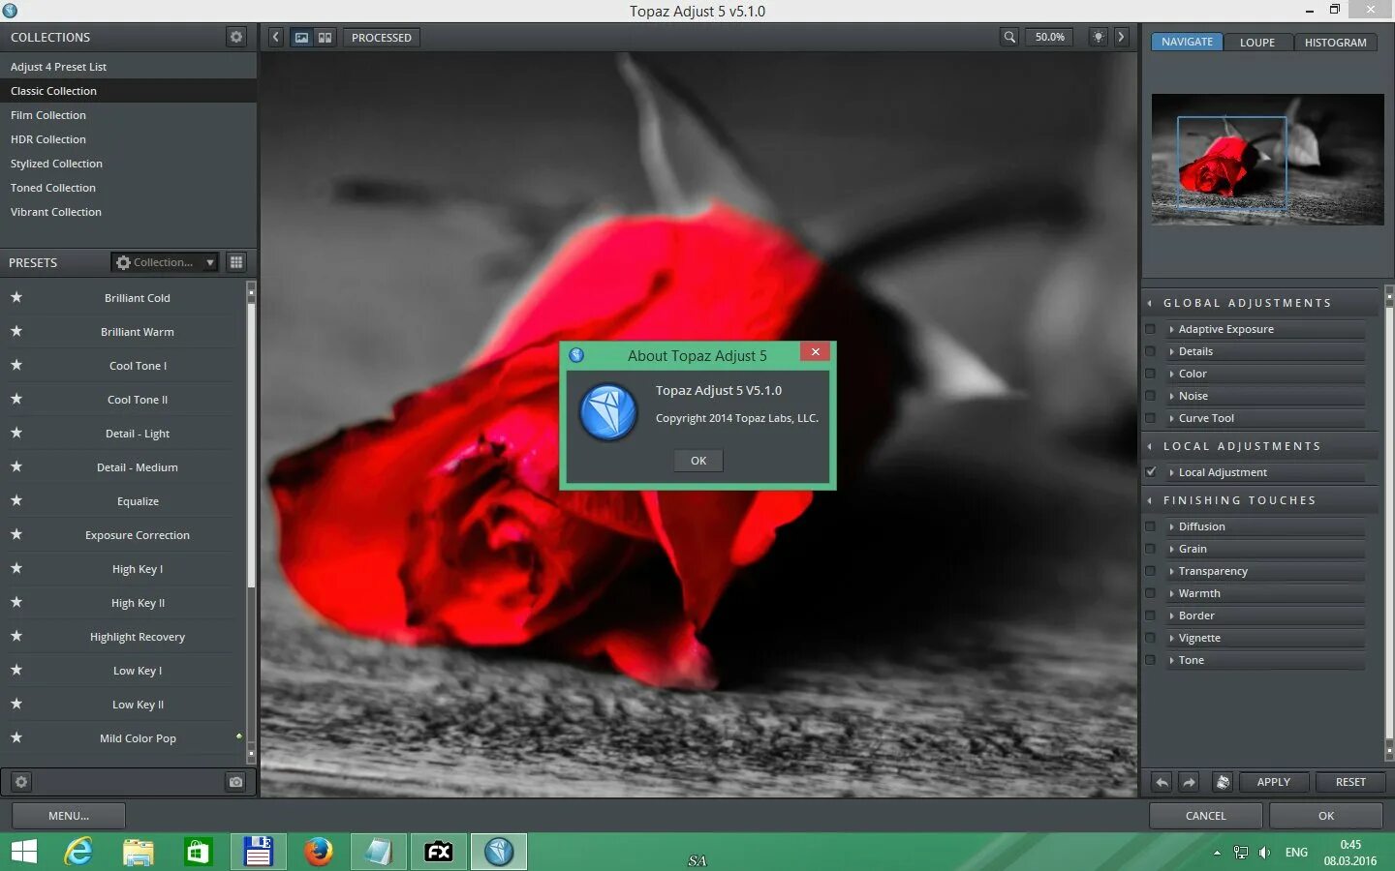Select Vibrant Collection

click(x=128, y=212)
